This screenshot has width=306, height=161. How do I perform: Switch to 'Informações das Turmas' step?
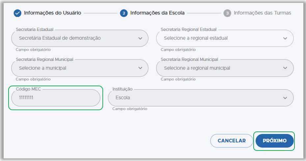click(262, 13)
